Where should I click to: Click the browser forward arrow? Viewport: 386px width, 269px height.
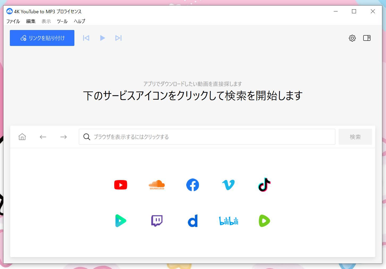(63, 137)
